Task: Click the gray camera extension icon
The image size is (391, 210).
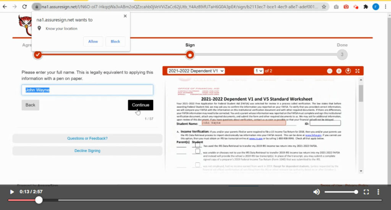Action: pyautogui.click(x=336, y=7)
